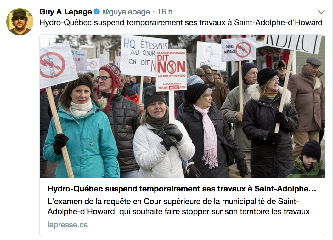
Task: Click the Guy A Lepage display name
Action: point(65,12)
